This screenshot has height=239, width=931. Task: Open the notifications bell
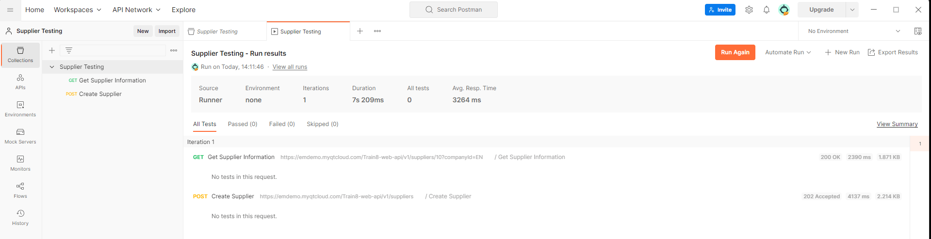pyautogui.click(x=767, y=10)
